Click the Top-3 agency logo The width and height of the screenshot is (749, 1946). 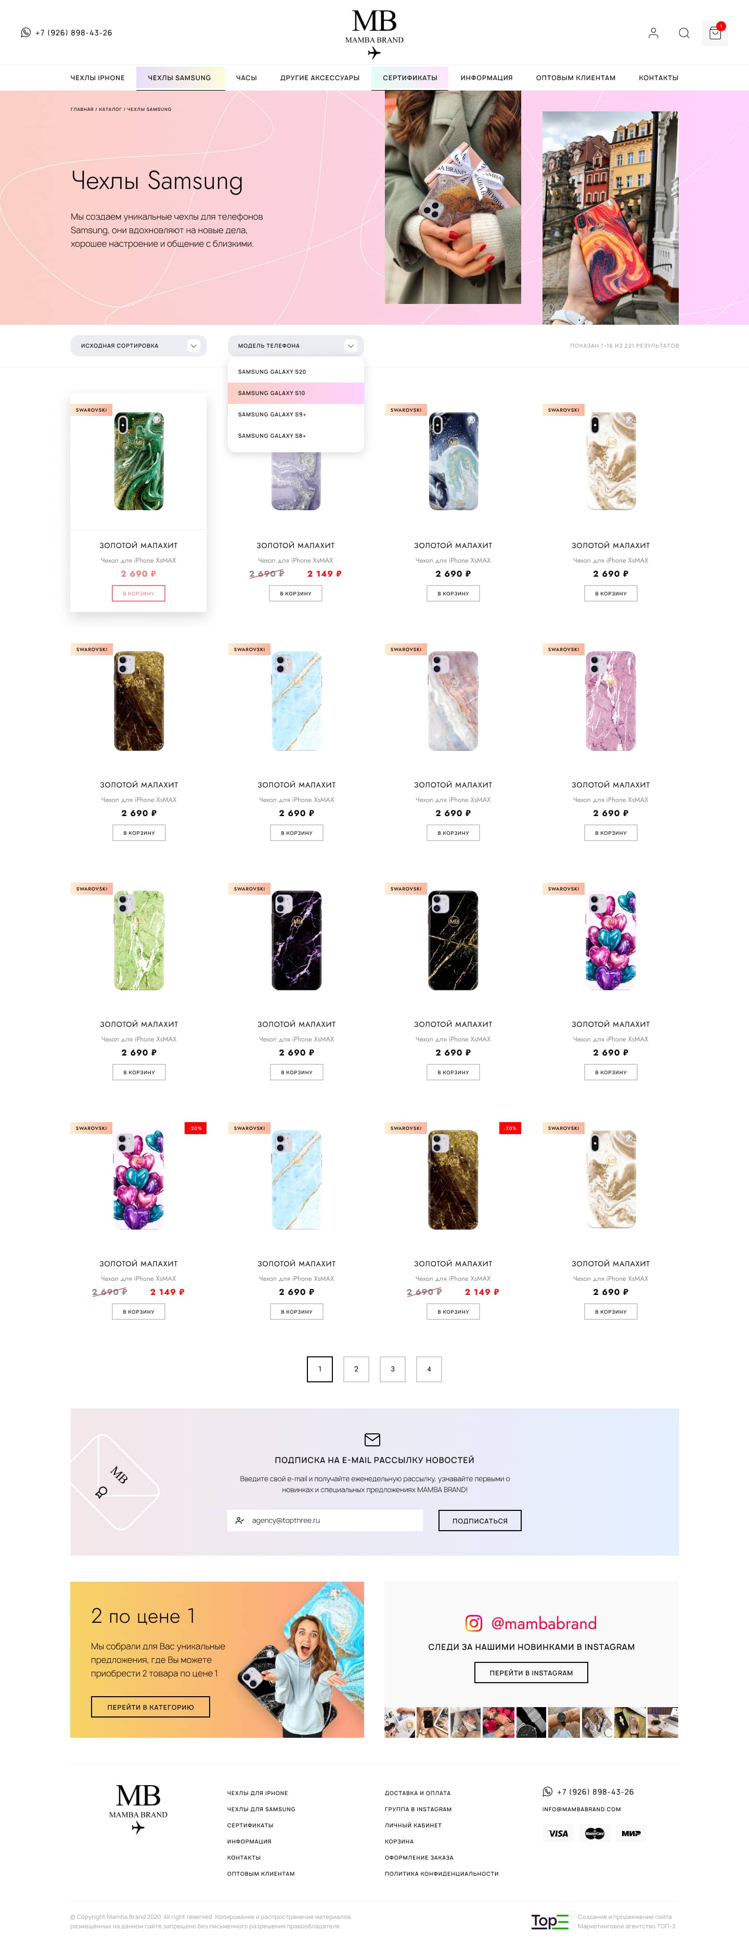coord(550,1920)
